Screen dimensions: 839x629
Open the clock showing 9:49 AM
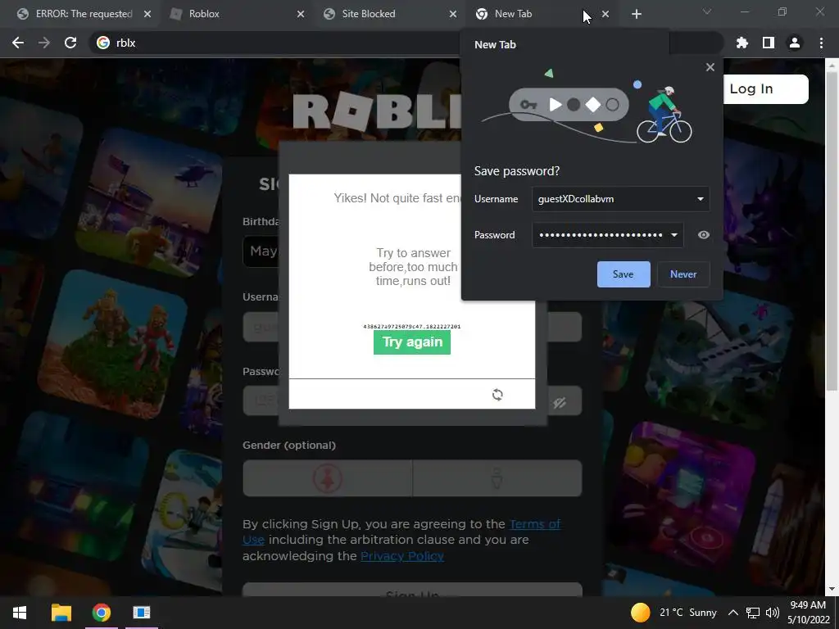(x=809, y=613)
